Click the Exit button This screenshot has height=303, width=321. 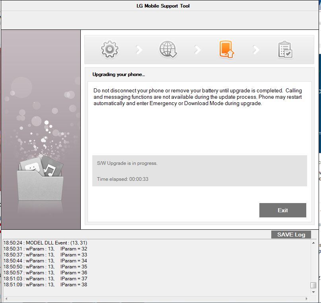click(283, 210)
